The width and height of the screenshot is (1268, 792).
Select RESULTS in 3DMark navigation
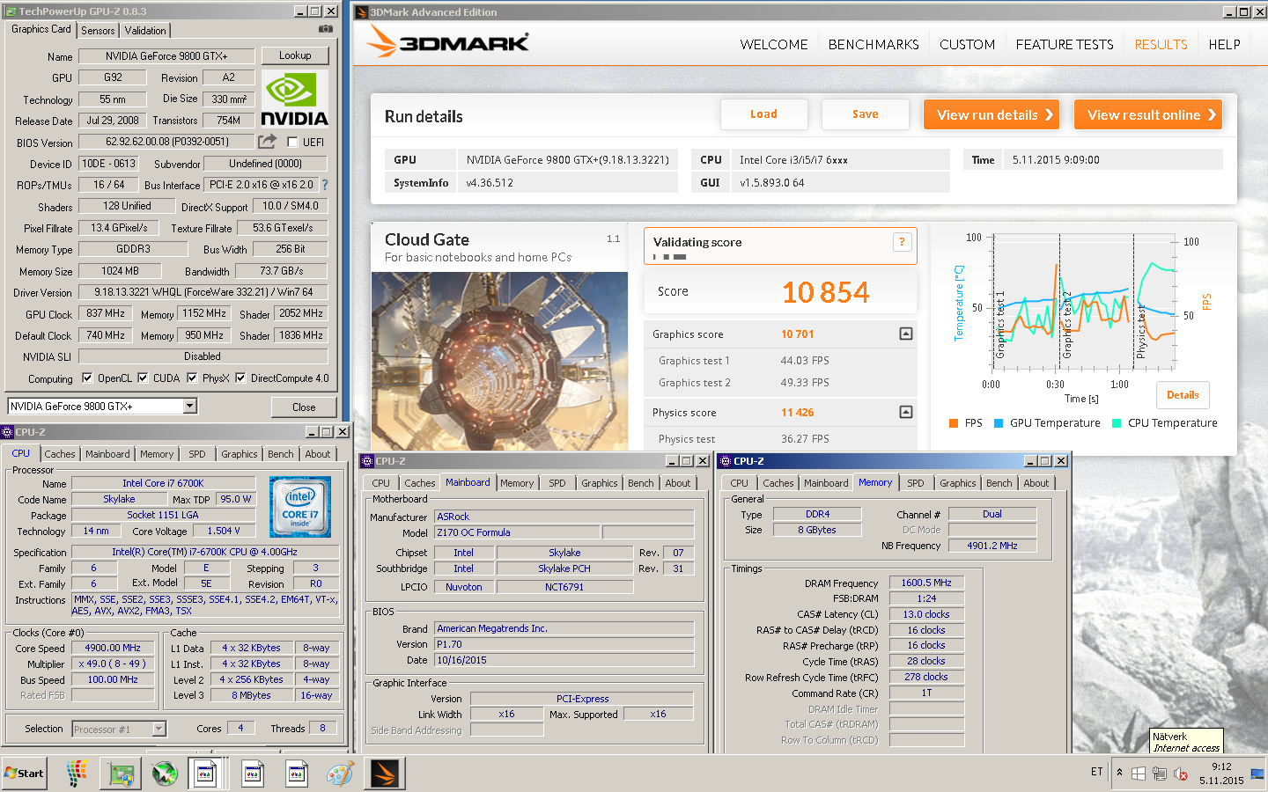tap(1161, 44)
